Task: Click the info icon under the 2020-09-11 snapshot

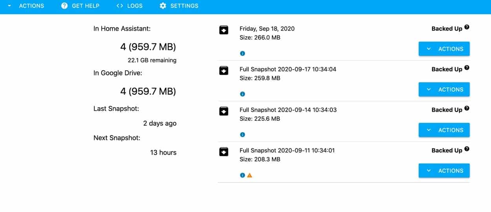Action: (242, 175)
